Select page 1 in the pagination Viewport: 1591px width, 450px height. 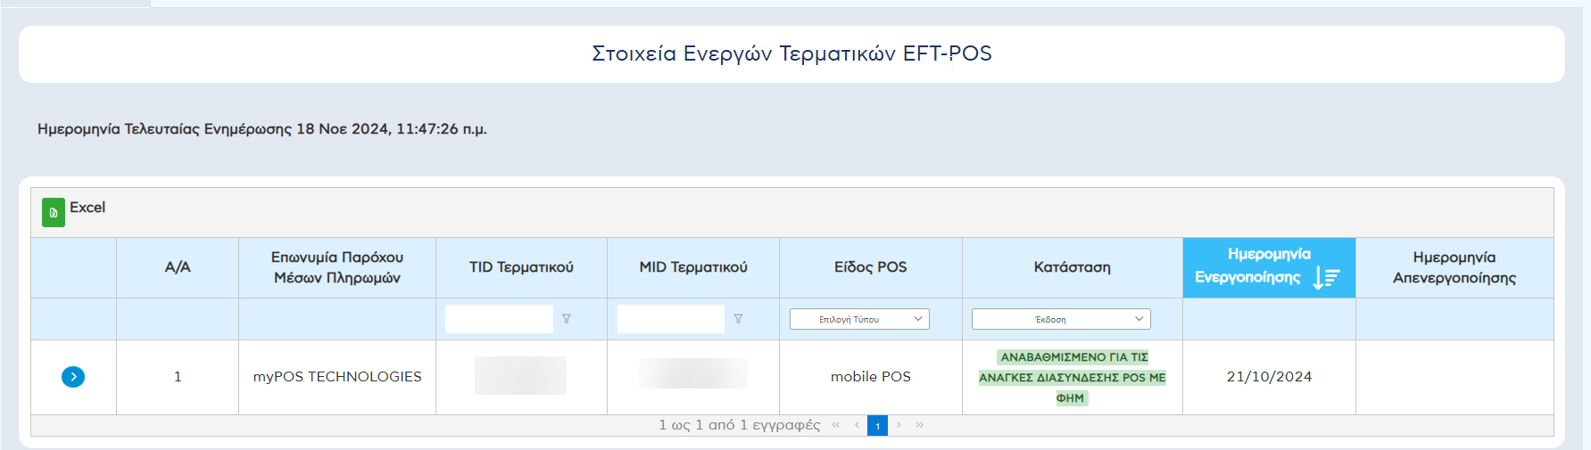click(877, 426)
